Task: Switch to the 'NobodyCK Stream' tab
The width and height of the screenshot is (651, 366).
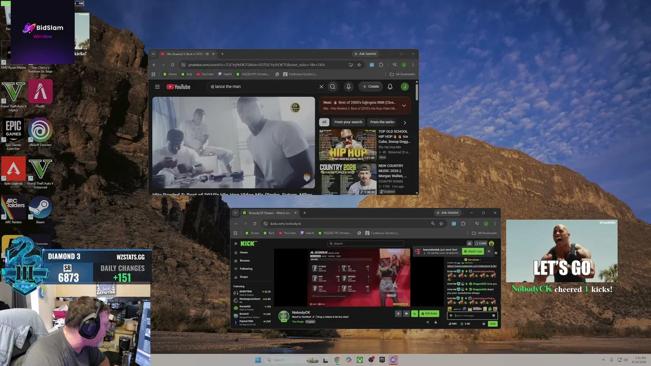Action: click(269, 213)
